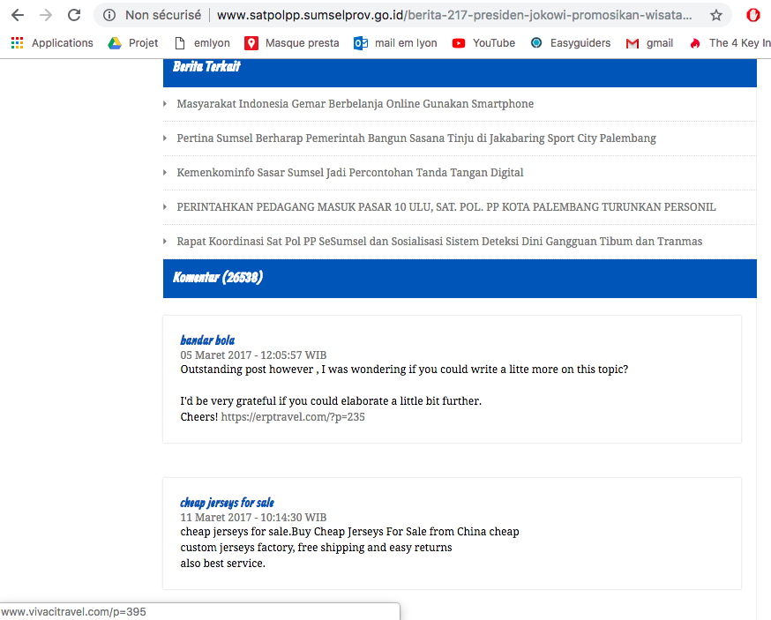Image resolution: width=771 pixels, height=620 pixels.
Task: Open Kemenkominfo Sasar Sumsel Tanda Tangan Digital article
Action: (x=349, y=173)
